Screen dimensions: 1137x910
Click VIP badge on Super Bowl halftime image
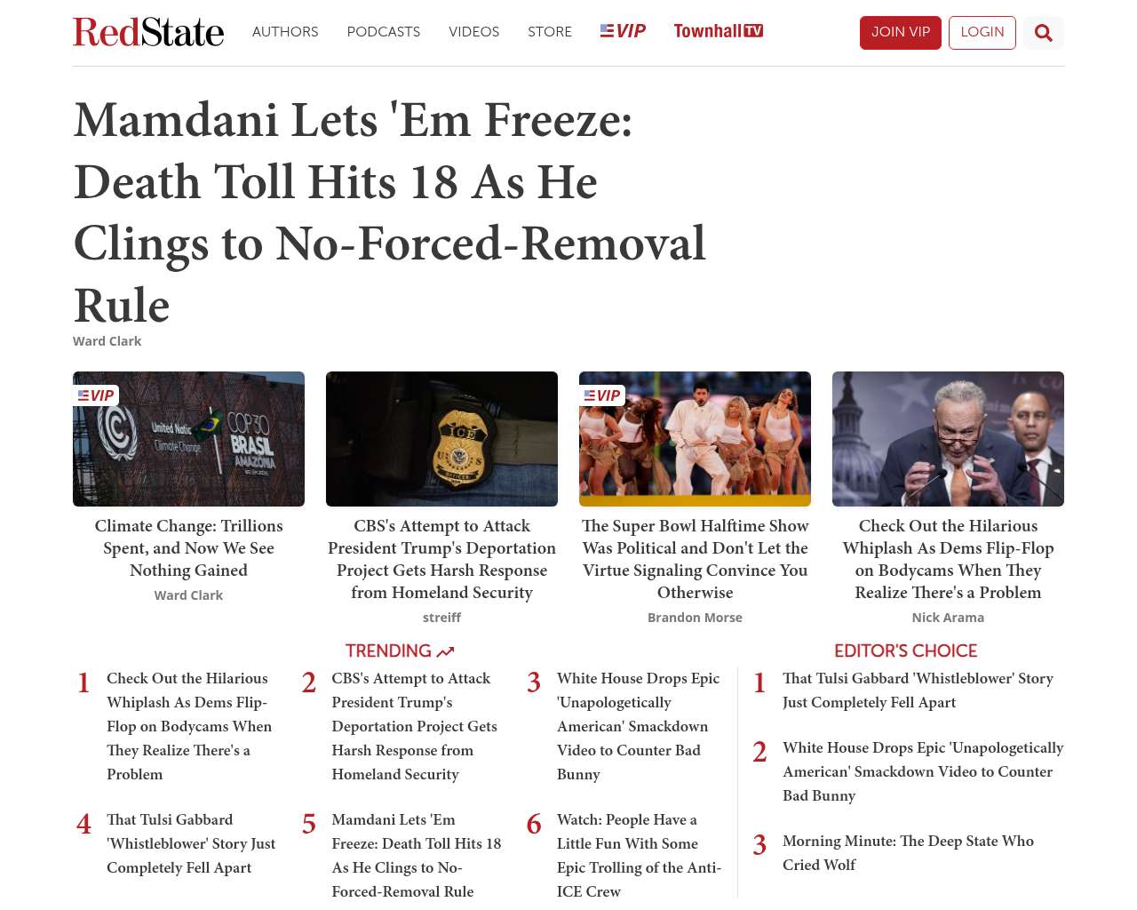602,395
